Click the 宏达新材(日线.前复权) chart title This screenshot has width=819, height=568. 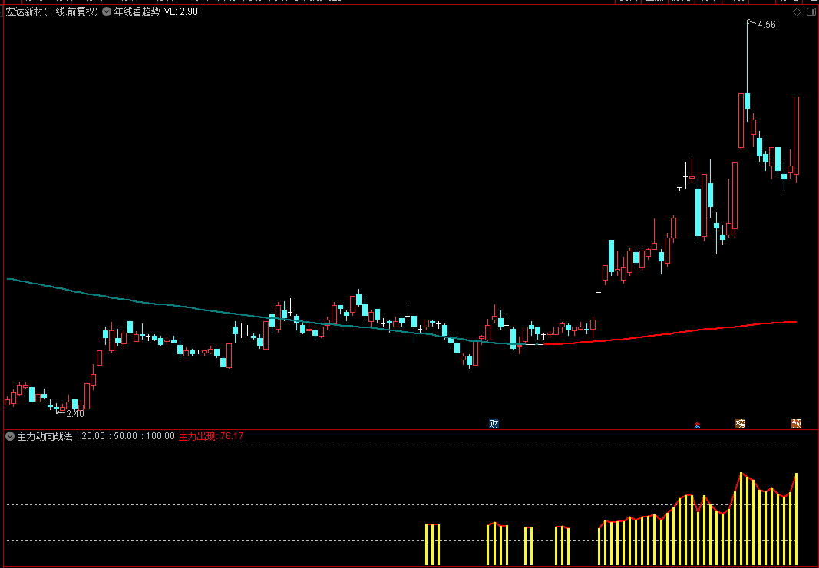tap(51, 11)
